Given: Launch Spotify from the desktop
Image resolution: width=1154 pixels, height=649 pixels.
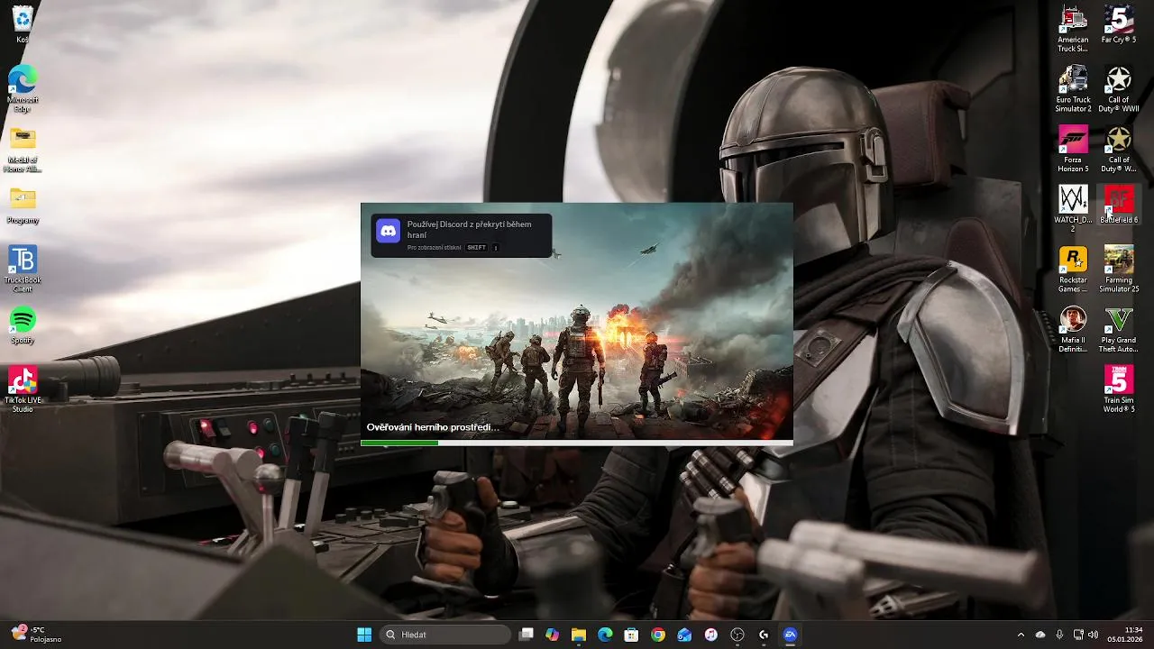Looking at the screenshot, I should (23, 325).
